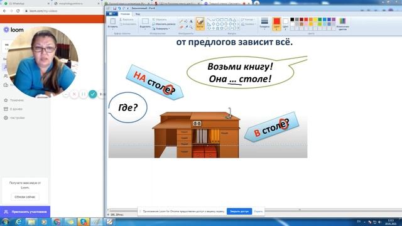Viewport: 402px width, 226px height.
Task: Click the Cut command in Clipboard group
Action: (x=127, y=19)
